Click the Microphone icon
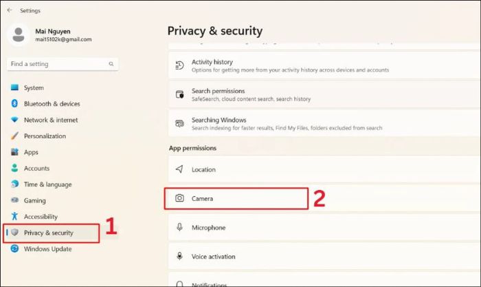The image size is (481, 287). [179, 227]
